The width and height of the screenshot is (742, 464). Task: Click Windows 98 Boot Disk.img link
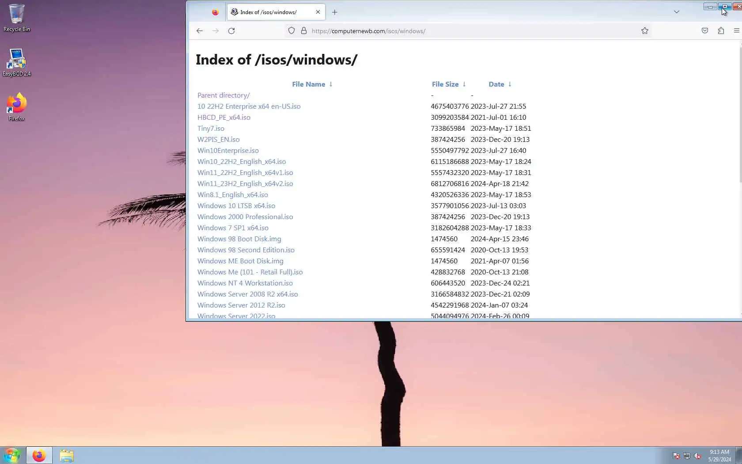tap(239, 239)
